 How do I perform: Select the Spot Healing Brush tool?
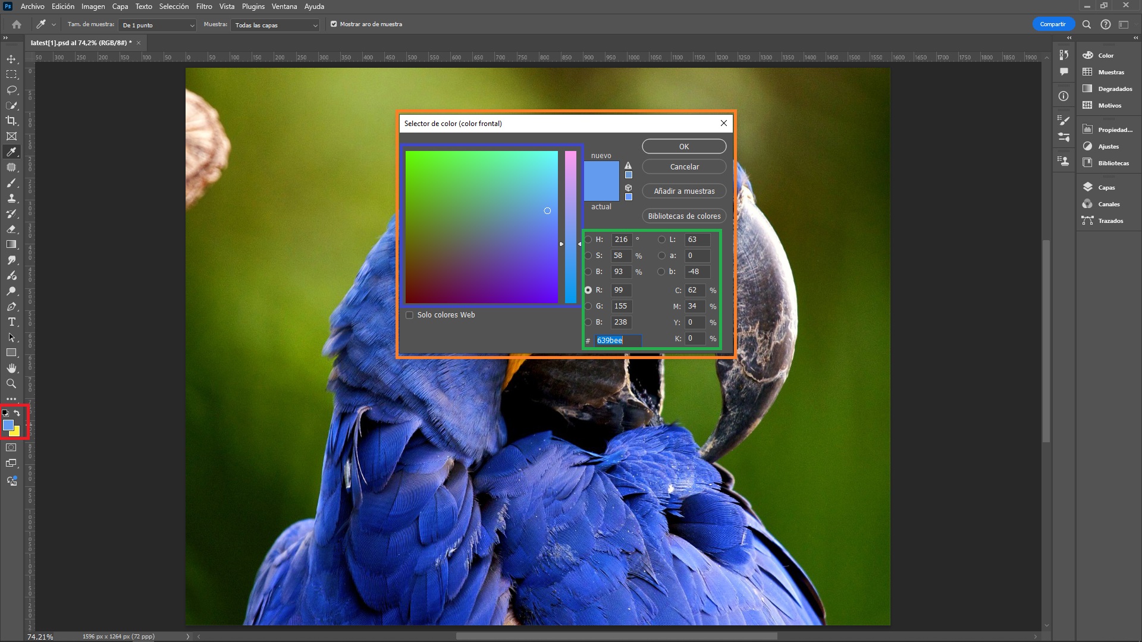coord(11,168)
